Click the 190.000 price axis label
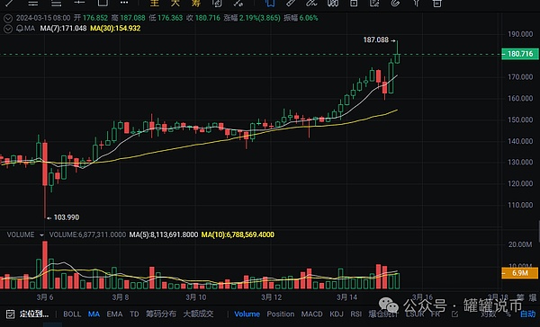 (x=520, y=34)
